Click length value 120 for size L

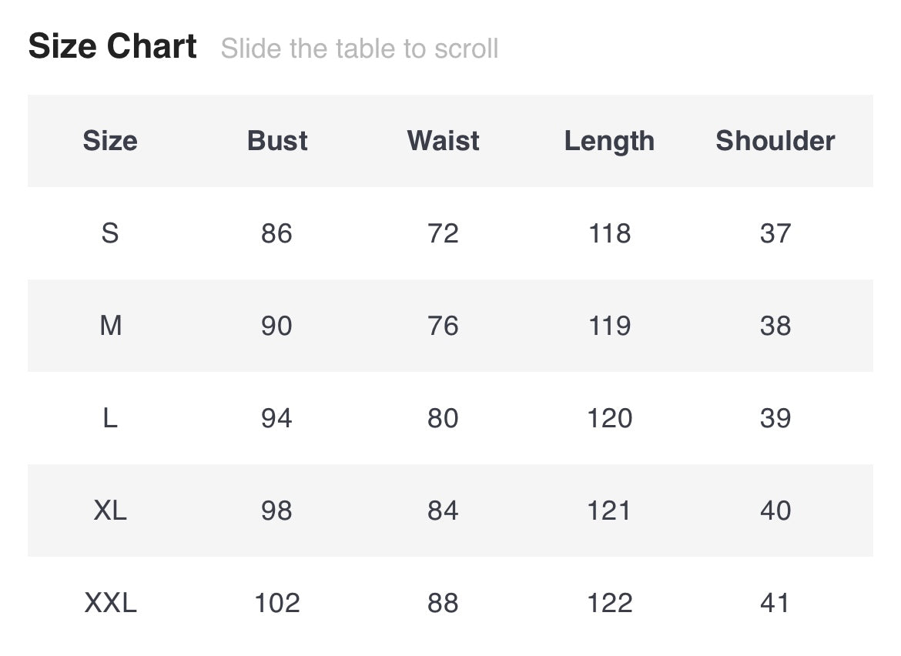[609, 418]
